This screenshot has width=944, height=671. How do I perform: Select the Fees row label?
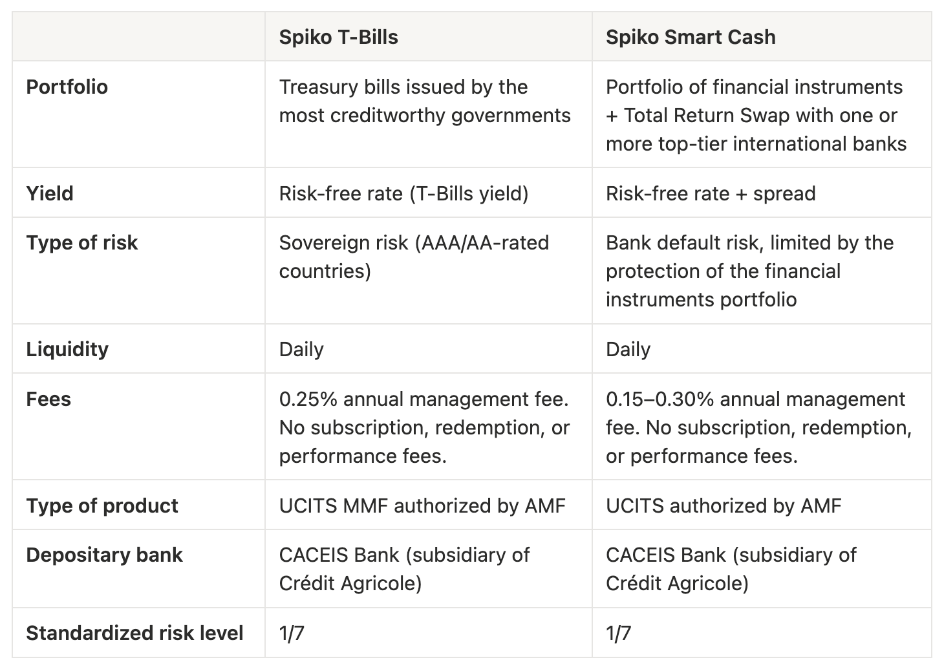[x=48, y=399]
